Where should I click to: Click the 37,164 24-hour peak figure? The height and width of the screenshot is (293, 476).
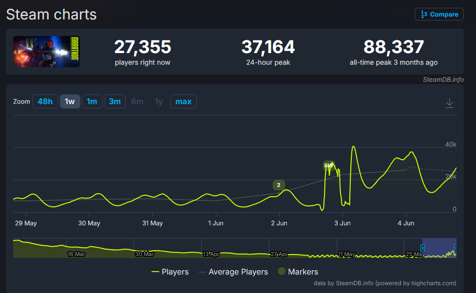point(268,47)
